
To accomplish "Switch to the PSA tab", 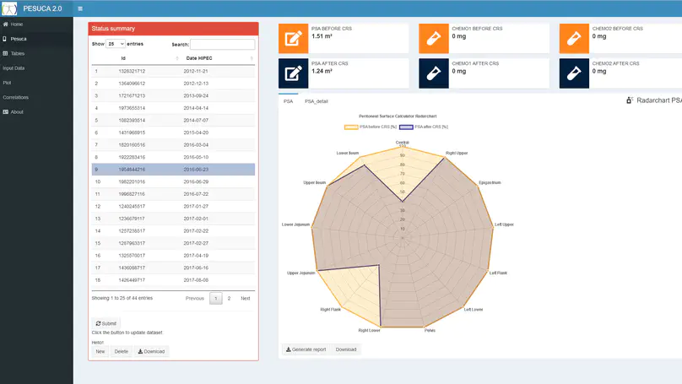I will point(289,101).
